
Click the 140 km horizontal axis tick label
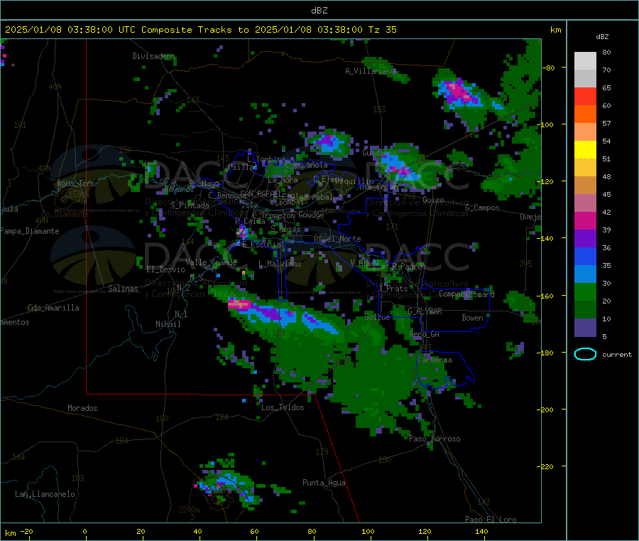481,531
